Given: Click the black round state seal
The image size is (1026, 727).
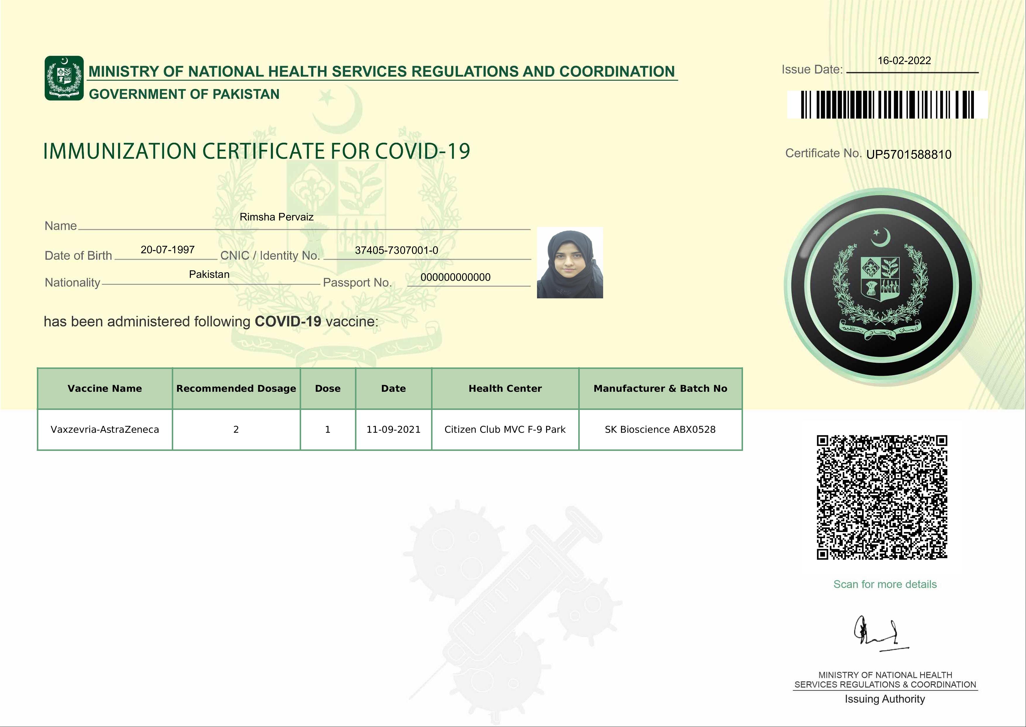Looking at the screenshot, I should pos(881,286).
